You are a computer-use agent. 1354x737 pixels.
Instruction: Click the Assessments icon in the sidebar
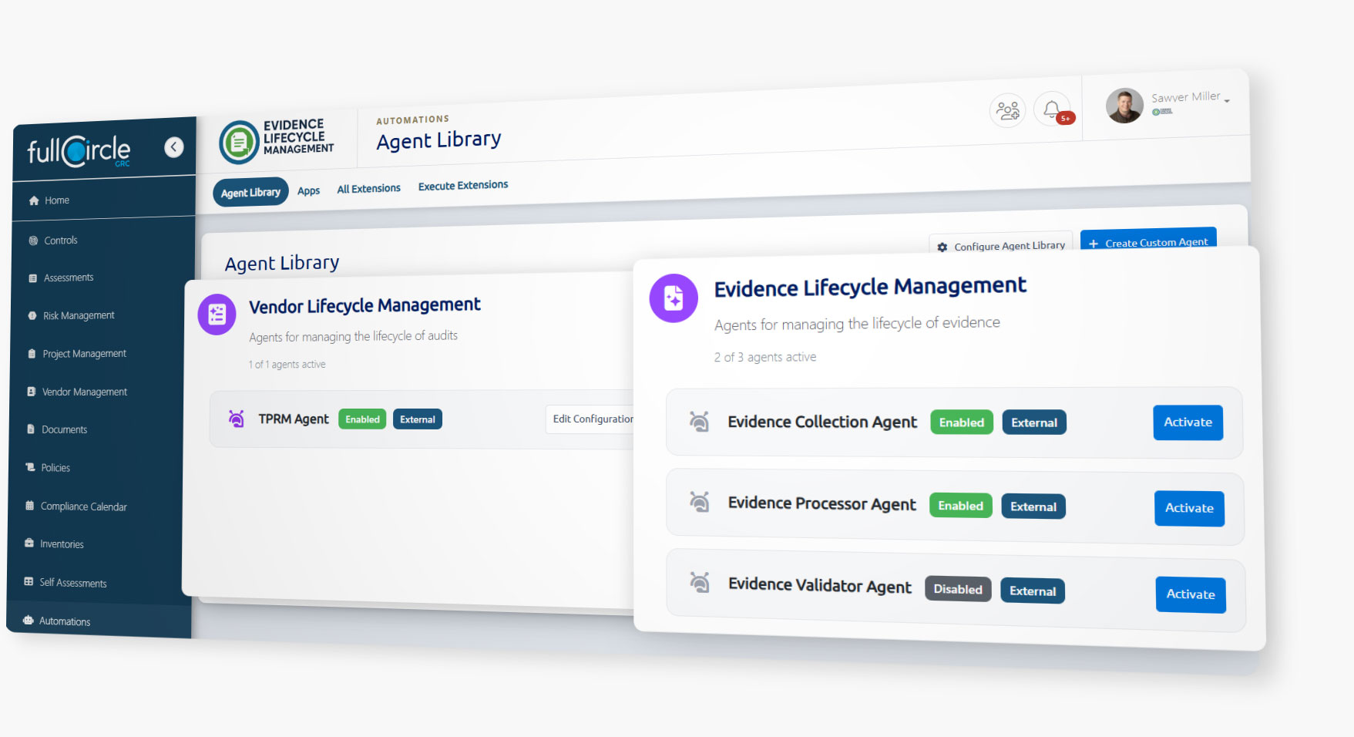(x=32, y=278)
